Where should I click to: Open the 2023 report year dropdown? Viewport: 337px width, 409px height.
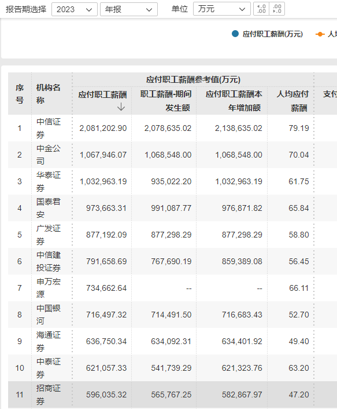[x=75, y=9]
